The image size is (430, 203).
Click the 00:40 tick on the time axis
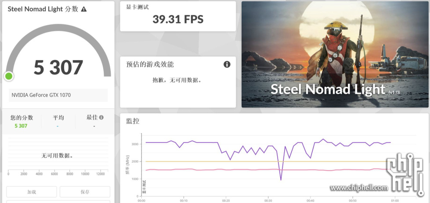point(311,200)
